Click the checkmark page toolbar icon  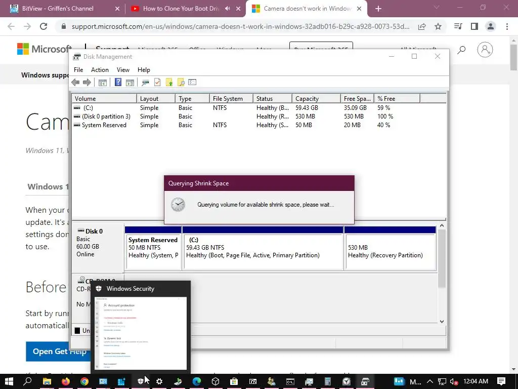coord(157,83)
